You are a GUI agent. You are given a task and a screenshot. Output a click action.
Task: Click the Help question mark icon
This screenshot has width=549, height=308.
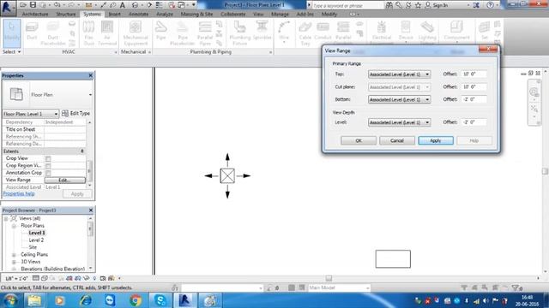[490, 5]
